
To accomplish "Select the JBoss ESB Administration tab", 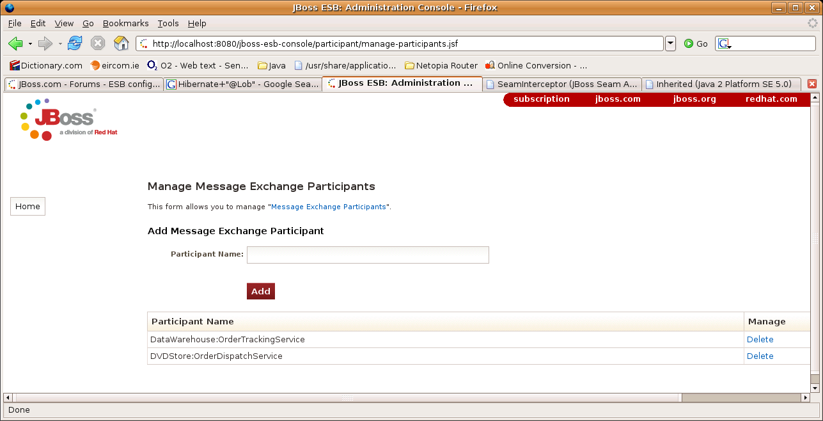I will (x=402, y=83).
